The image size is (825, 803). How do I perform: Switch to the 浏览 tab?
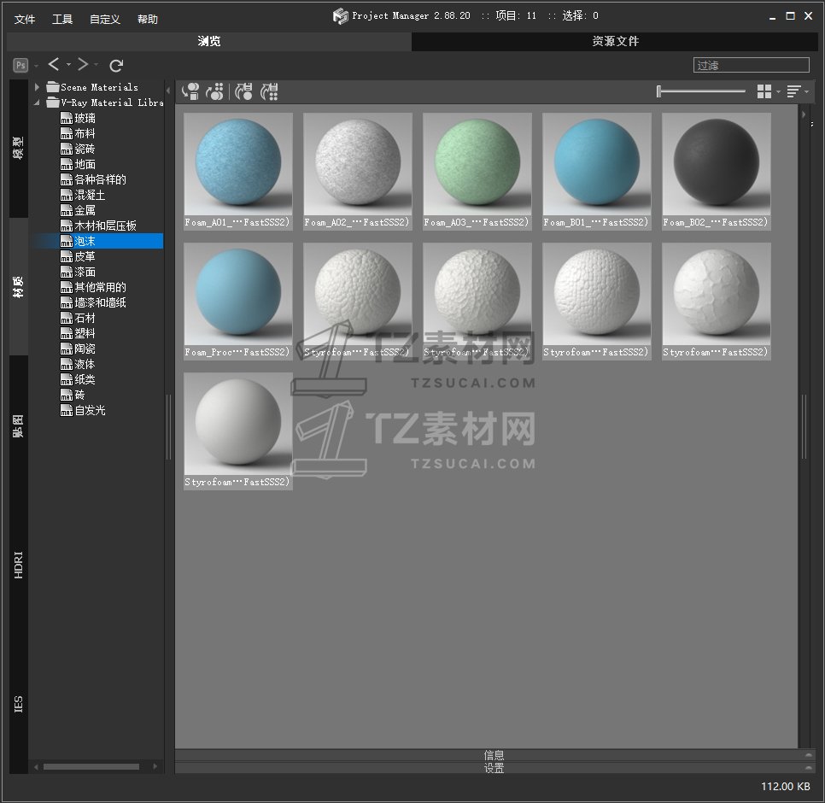209,41
